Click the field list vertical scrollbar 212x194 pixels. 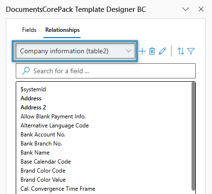pyautogui.click(x=193, y=136)
